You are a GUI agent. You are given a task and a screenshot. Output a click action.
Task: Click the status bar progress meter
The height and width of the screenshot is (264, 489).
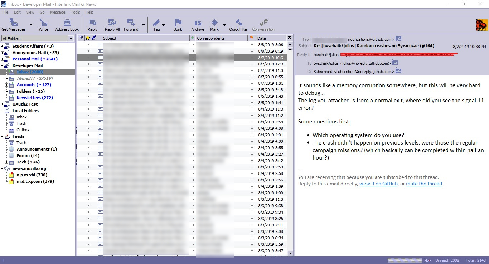tap(405, 260)
